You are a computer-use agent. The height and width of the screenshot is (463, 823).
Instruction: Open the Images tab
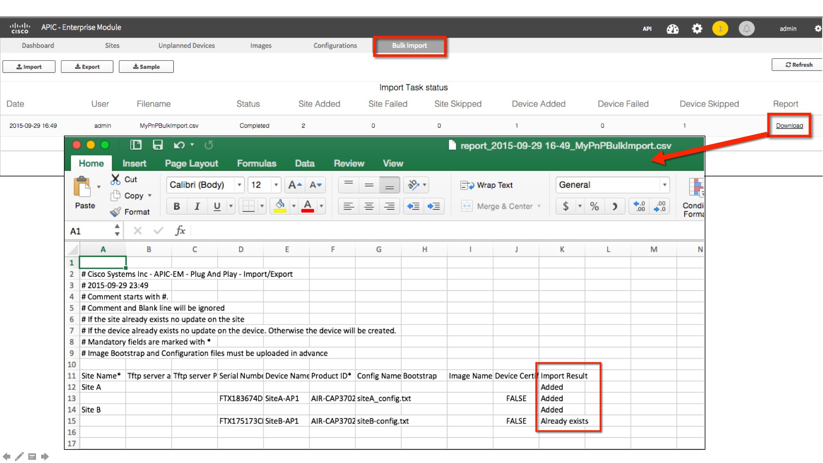pyautogui.click(x=261, y=46)
